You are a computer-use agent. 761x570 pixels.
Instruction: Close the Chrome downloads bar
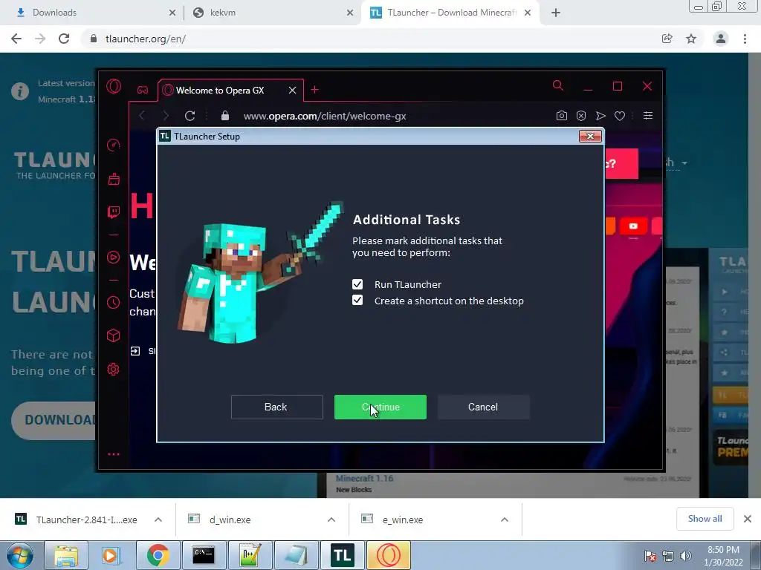pyautogui.click(x=748, y=519)
